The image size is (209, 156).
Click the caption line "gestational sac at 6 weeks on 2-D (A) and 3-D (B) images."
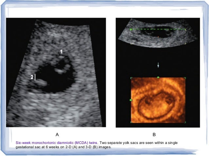pyautogui.click(x=64, y=147)
